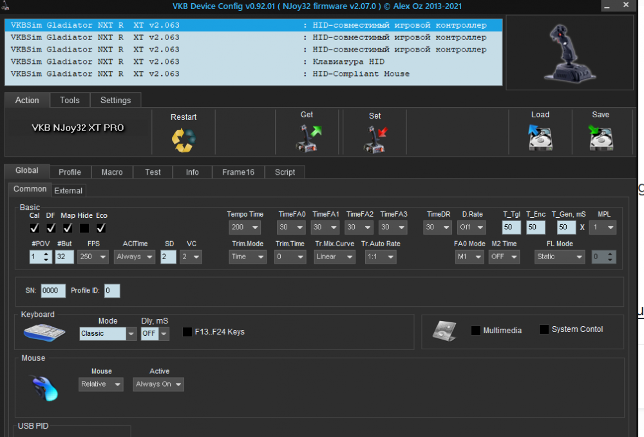Screen dimensions: 644x437
Task: Click the #POV stepper control
Action: (40, 257)
